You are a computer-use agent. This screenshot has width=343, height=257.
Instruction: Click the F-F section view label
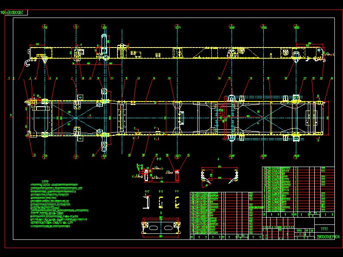177,191
